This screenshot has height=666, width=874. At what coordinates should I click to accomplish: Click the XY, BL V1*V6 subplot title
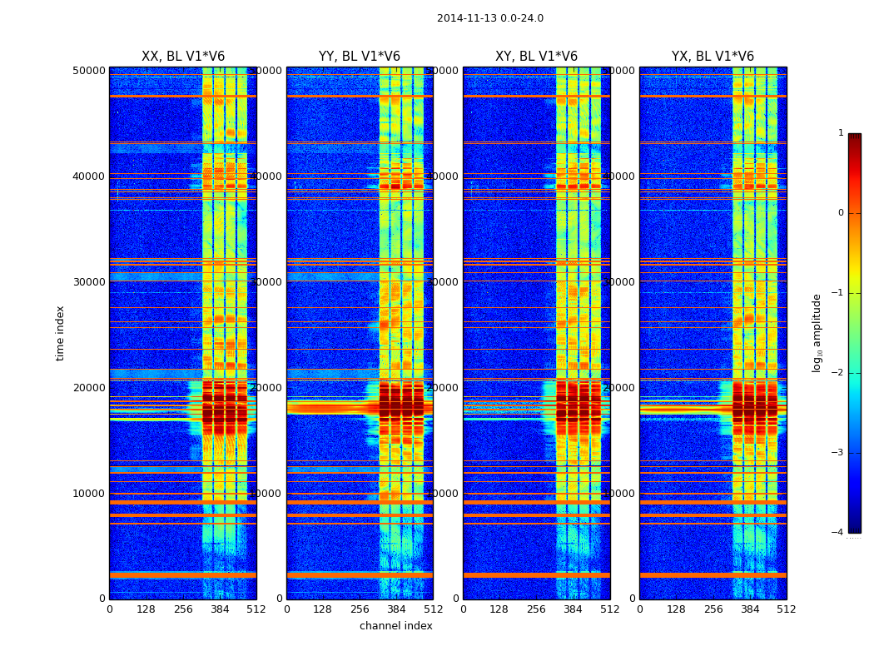coord(536,57)
